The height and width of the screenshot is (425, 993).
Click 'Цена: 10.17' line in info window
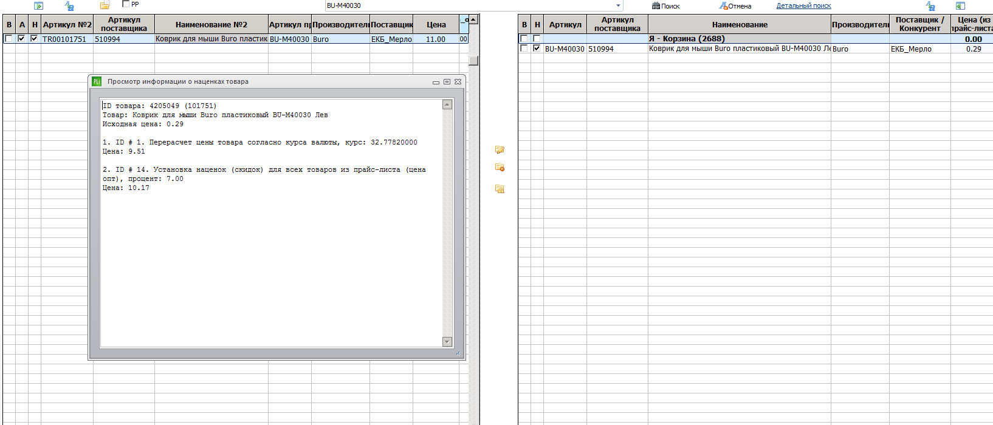[126, 188]
